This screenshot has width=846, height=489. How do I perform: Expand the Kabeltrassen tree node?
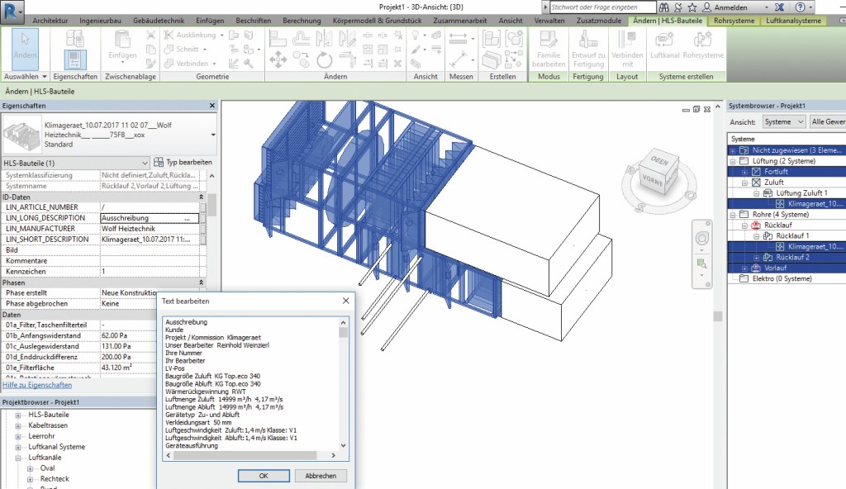coord(20,425)
